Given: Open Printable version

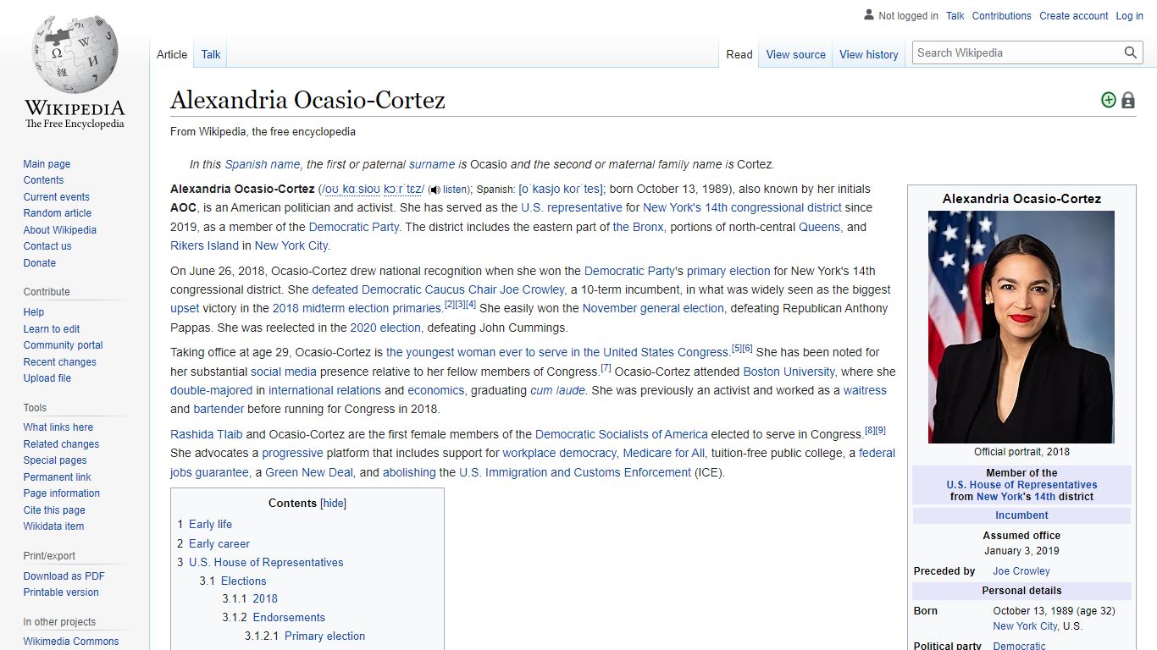Looking at the screenshot, I should [x=61, y=592].
